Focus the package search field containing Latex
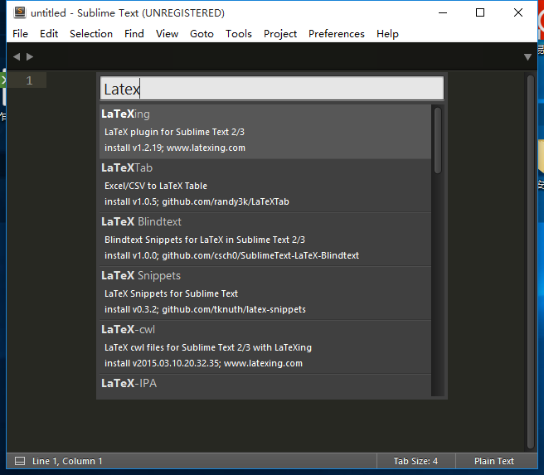 pos(272,89)
